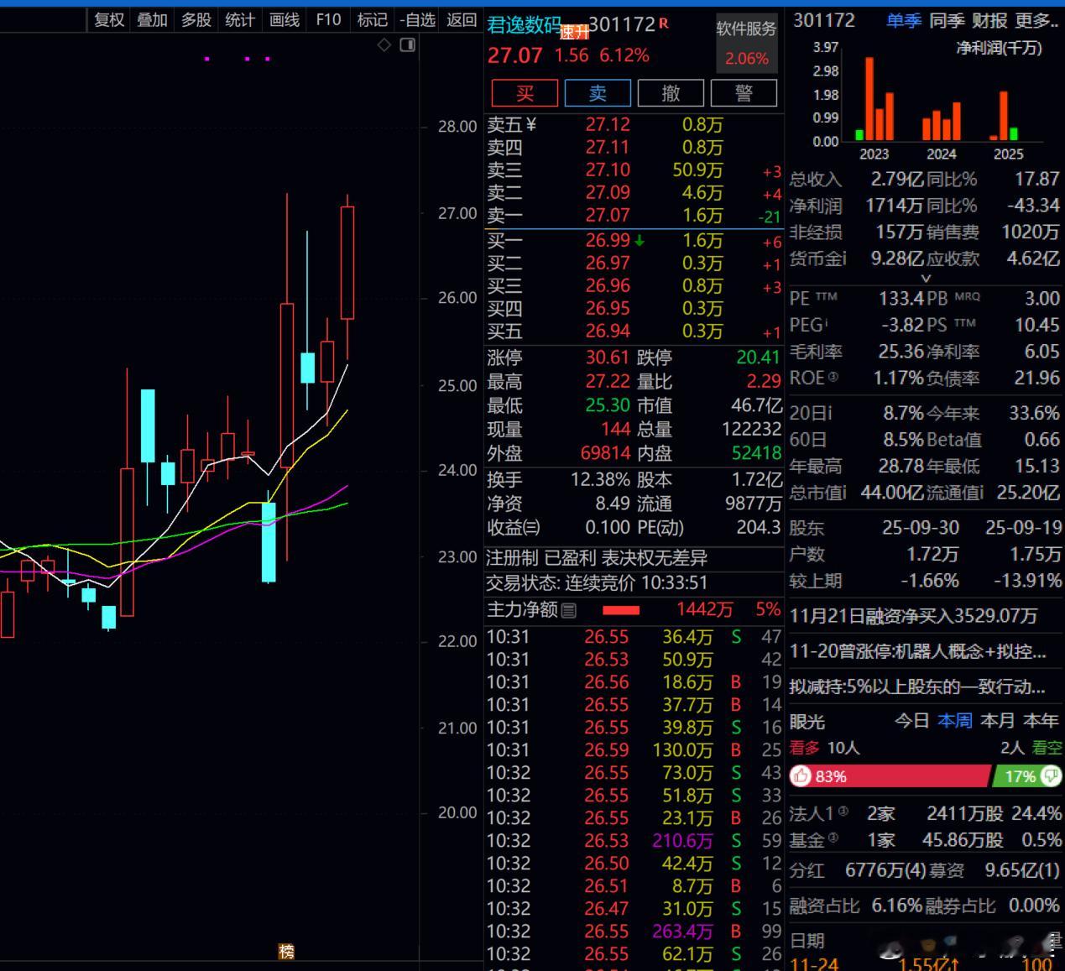Click the red 主力净额 flow bar
Screen dimensions: 1065x971
click(621, 610)
